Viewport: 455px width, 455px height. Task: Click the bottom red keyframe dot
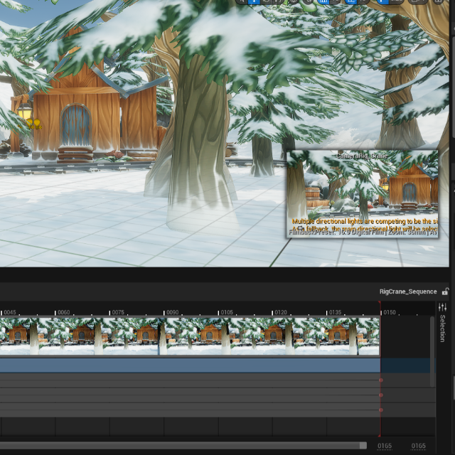click(381, 410)
